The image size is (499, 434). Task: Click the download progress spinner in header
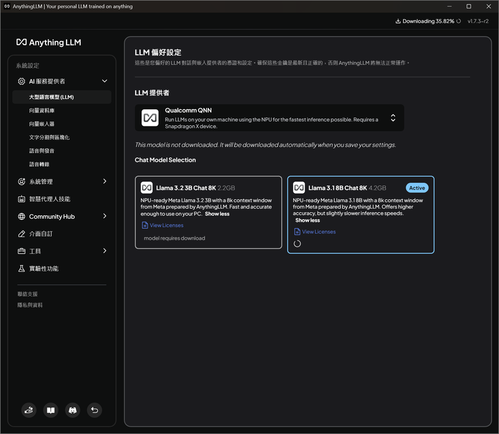(x=459, y=21)
